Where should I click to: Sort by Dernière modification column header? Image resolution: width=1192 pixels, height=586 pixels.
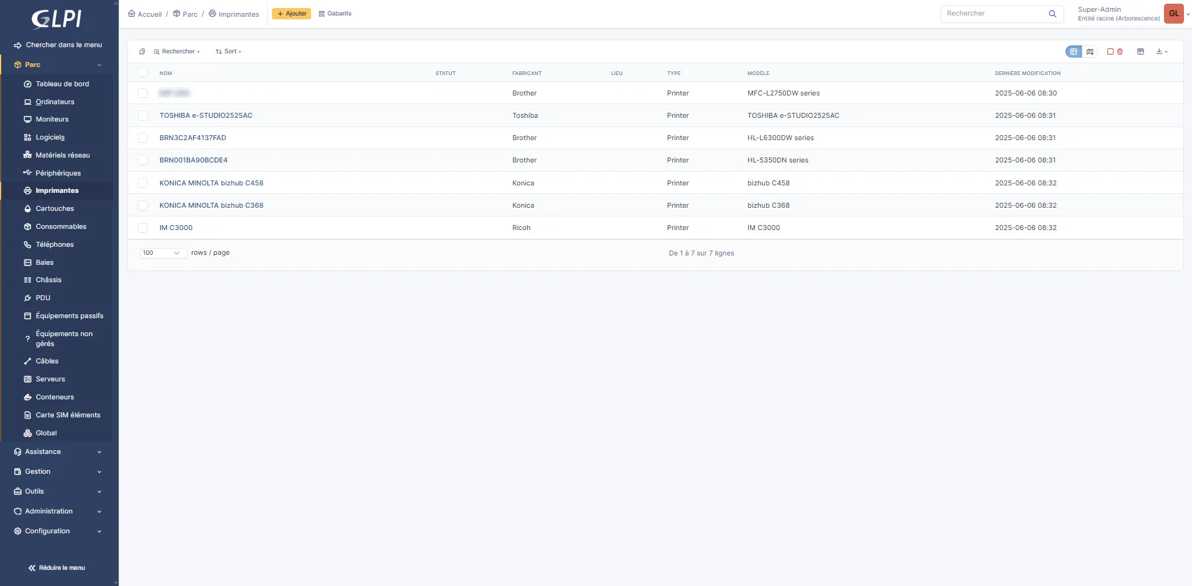pyautogui.click(x=1027, y=73)
